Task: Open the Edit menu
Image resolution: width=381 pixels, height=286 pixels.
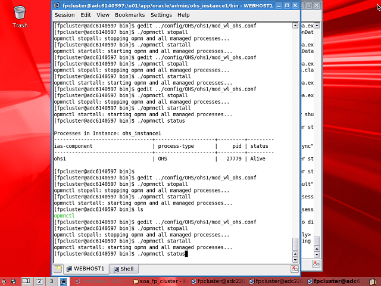Action: (x=86, y=15)
